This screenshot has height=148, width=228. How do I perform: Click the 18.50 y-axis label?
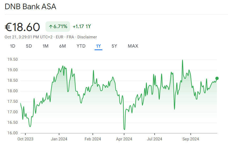12,80
